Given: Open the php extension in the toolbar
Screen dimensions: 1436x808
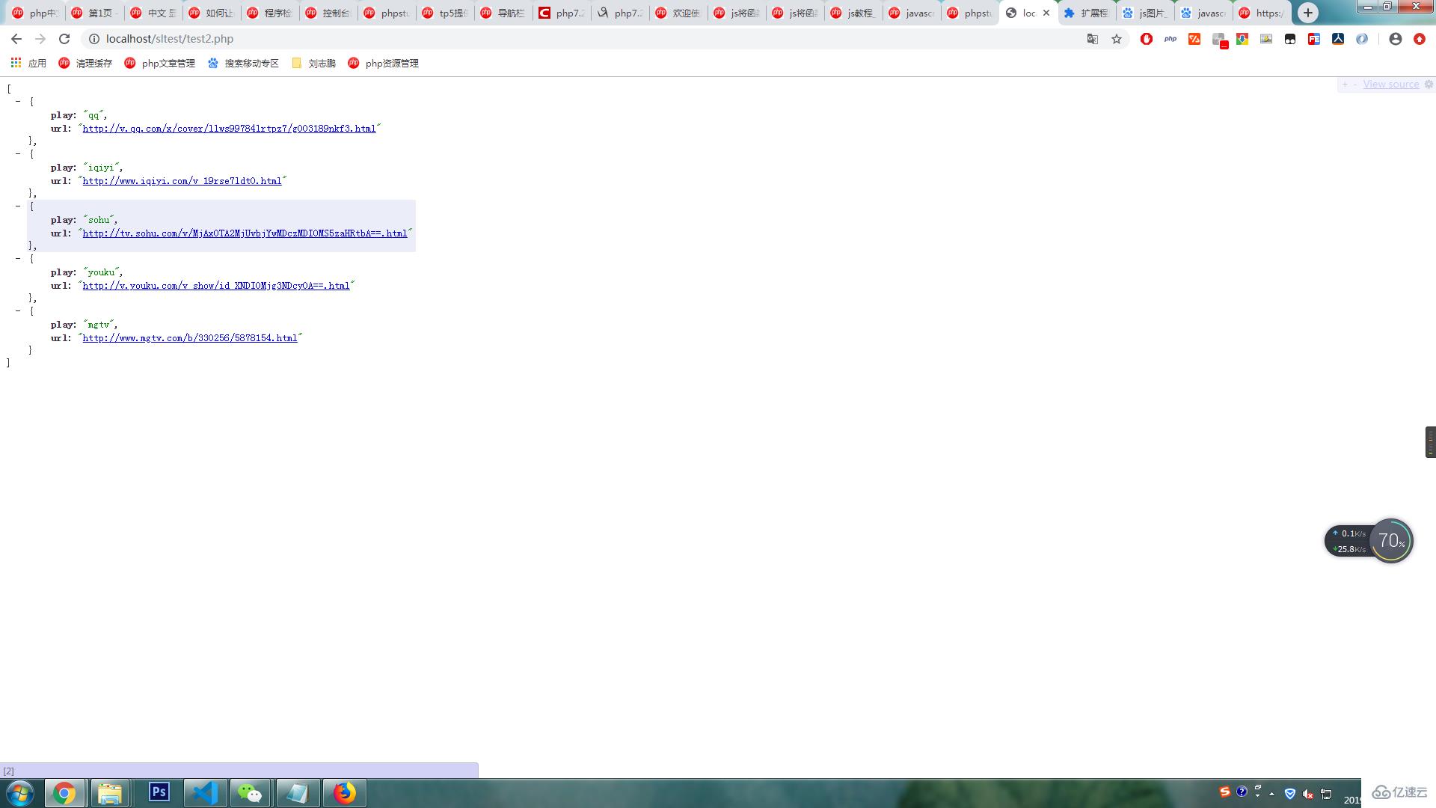Looking at the screenshot, I should click(x=1170, y=39).
